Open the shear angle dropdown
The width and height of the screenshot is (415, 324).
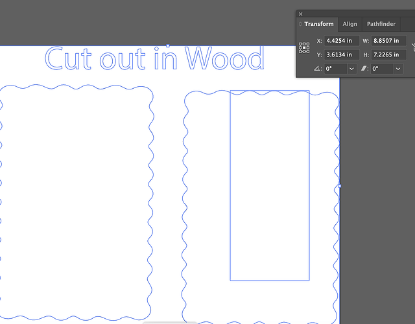(398, 69)
